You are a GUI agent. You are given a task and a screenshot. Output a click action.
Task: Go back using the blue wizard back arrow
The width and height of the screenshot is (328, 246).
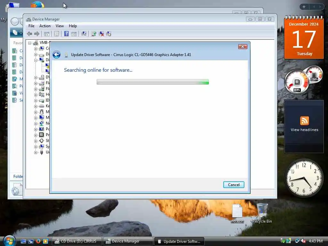(x=56, y=54)
